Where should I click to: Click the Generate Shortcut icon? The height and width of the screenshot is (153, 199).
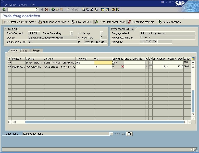(107, 9)
